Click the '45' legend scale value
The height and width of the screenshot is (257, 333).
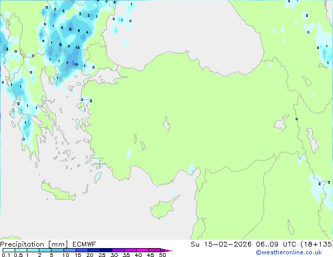(150, 255)
